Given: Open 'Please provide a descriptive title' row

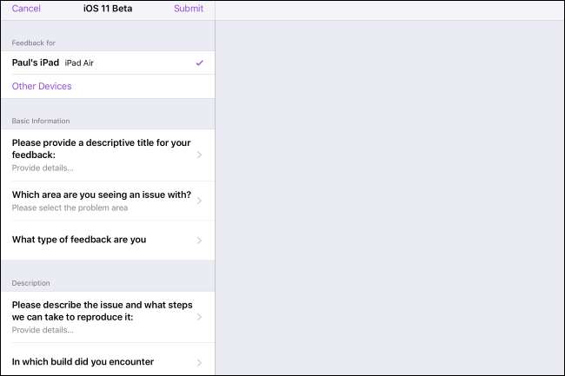Looking at the screenshot, I should click(102, 148).
